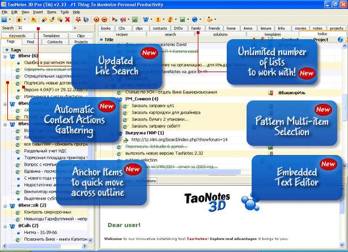The height and width of the screenshot is (252, 348).
Task: Select the solutions list tab
Action: (x=220, y=35)
